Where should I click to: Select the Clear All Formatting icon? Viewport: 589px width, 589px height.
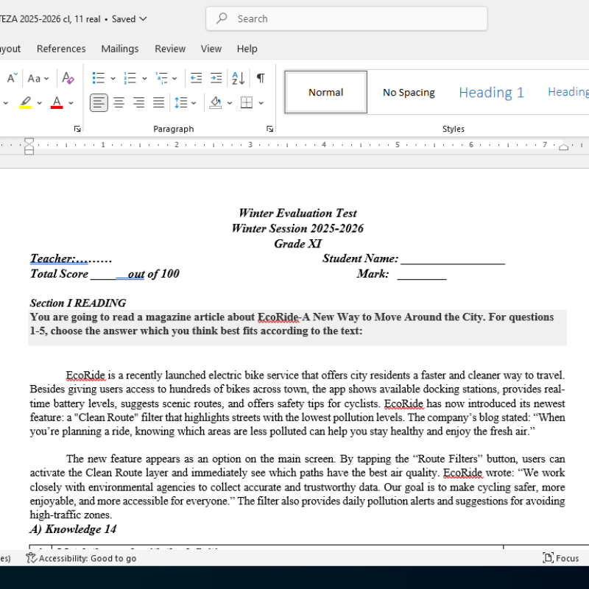tap(68, 77)
